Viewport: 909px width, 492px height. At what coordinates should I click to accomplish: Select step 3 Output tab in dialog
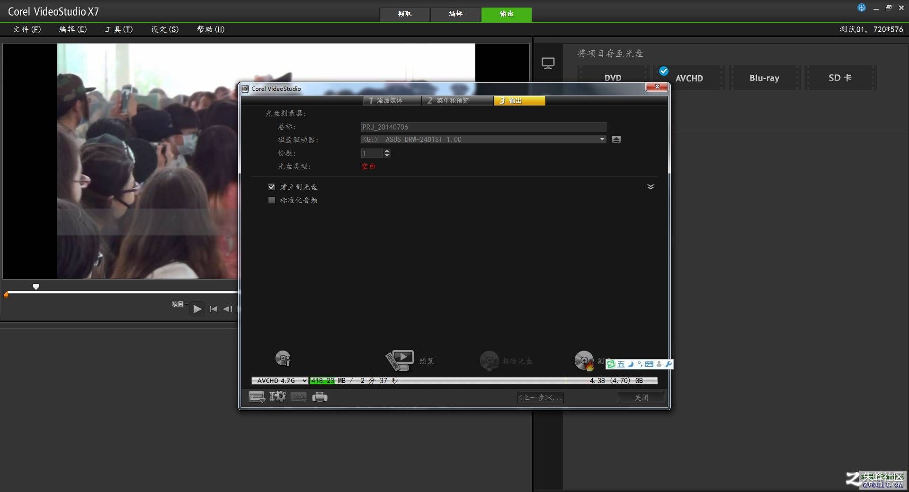point(520,100)
